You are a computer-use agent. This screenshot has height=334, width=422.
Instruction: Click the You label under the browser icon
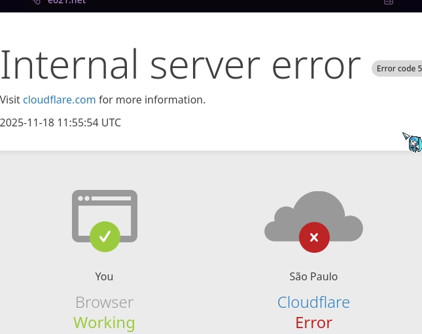pos(104,276)
